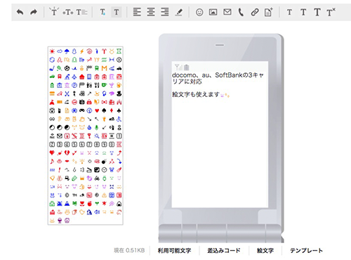Insert the black soccer ball emoji
351x260 pixels.
(67, 68)
